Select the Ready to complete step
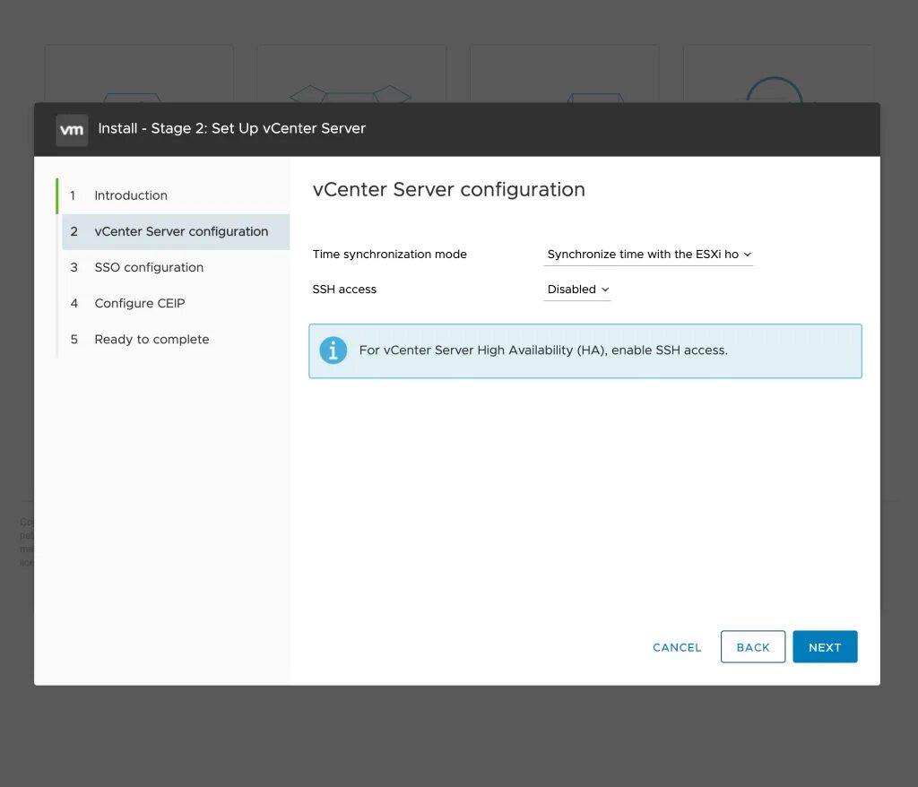The width and height of the screenshot is (918, 787). point(152,339)
